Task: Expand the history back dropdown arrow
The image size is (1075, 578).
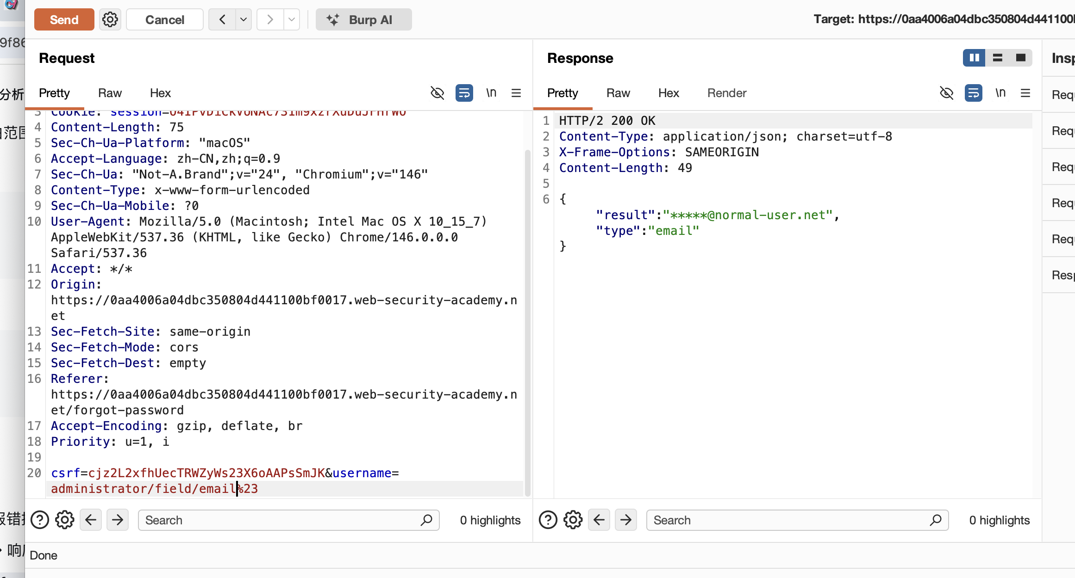Action: coord(244,19)
